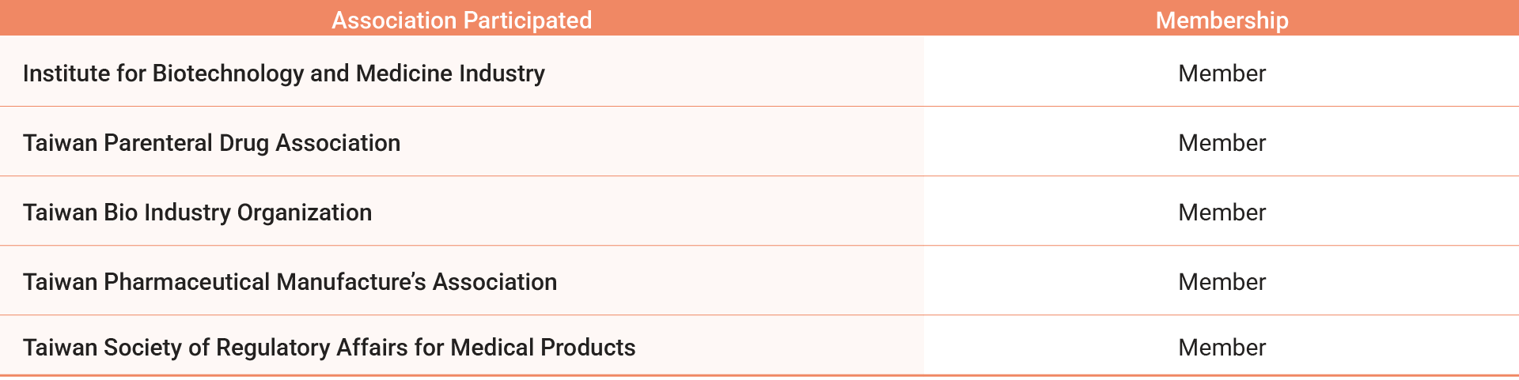Select Institute for Biotechnology and Medicine Industry
This screenshot has width=1519, height=380.
coord(283,73)
